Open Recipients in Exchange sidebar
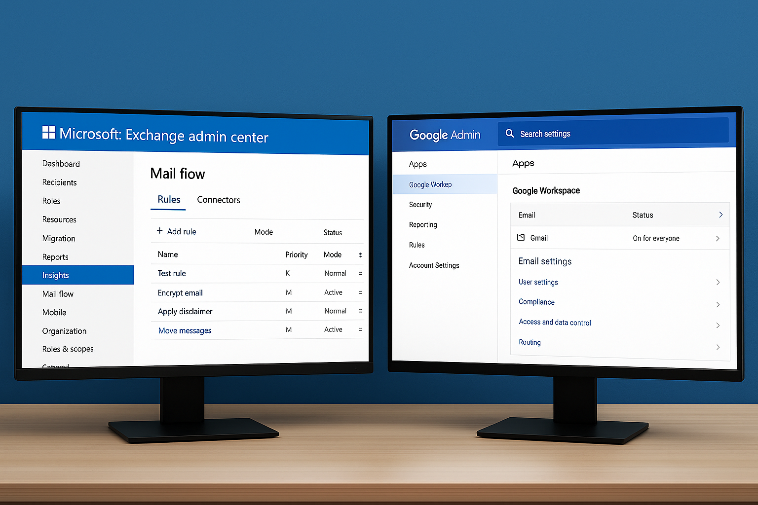The image size is (758, 505). pos(59,182)
